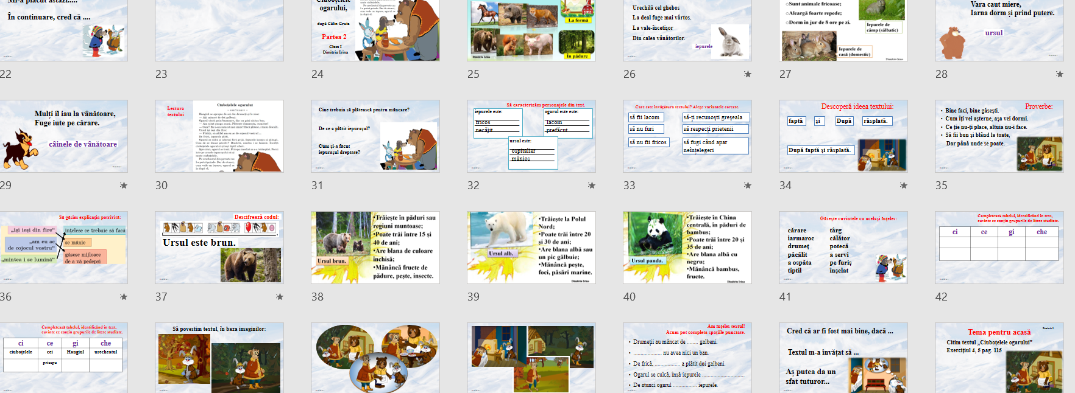Select the 'Proverbe' slide thumbnail
This screenshot has width=1075, height=393.
click(999, 136)
